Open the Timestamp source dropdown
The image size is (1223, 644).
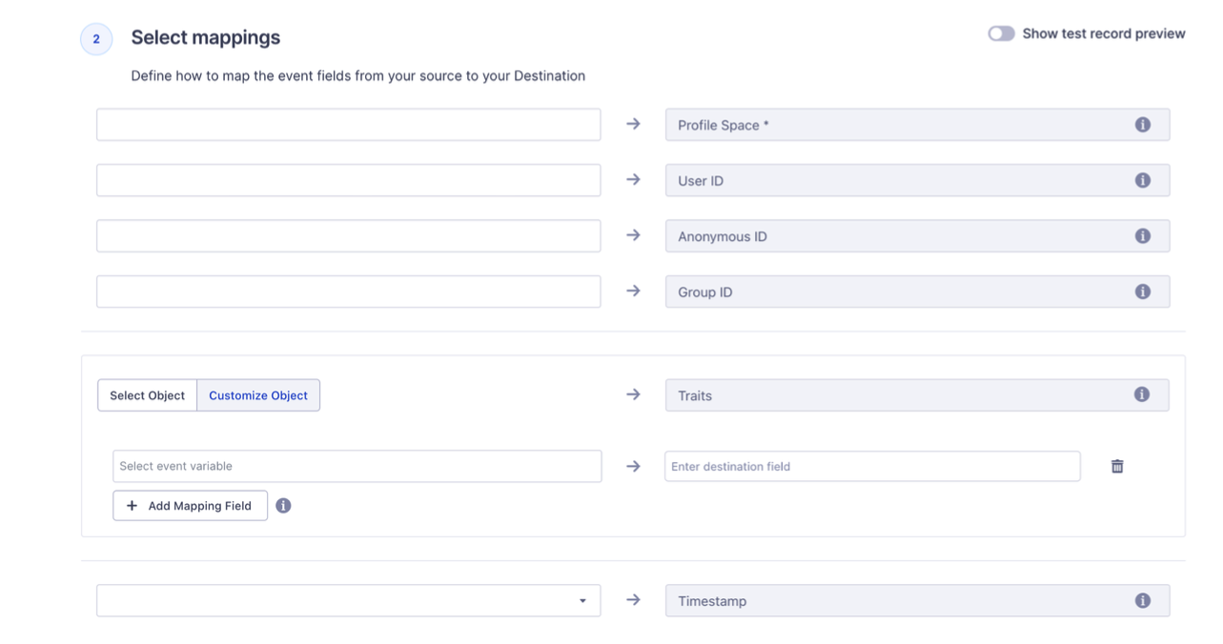pos(583,600)
